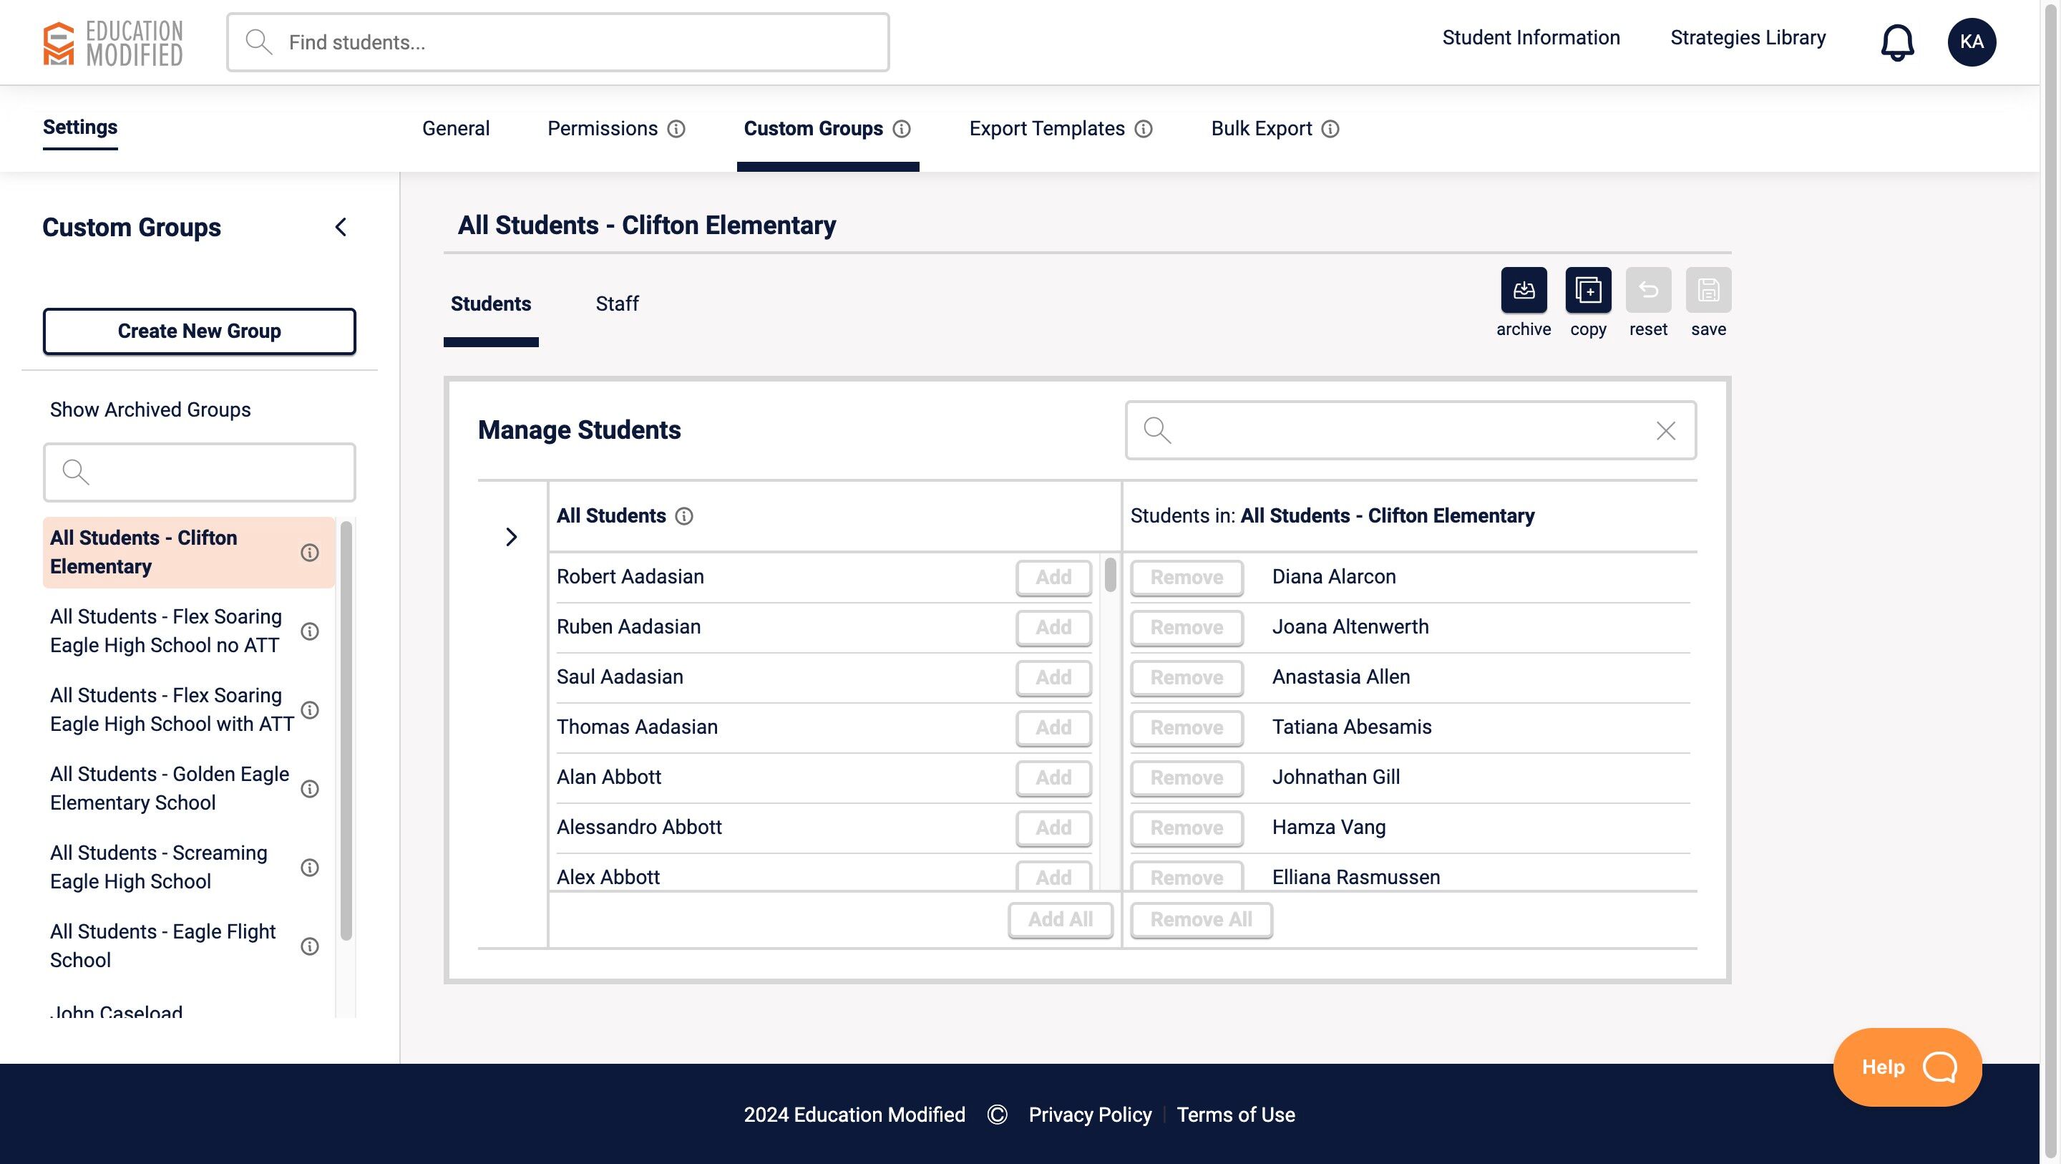The width and height of the screenshot is (2061, 1164).
Task: Click the info icon beside Bulk Export
Action: tap(1330, 129)
